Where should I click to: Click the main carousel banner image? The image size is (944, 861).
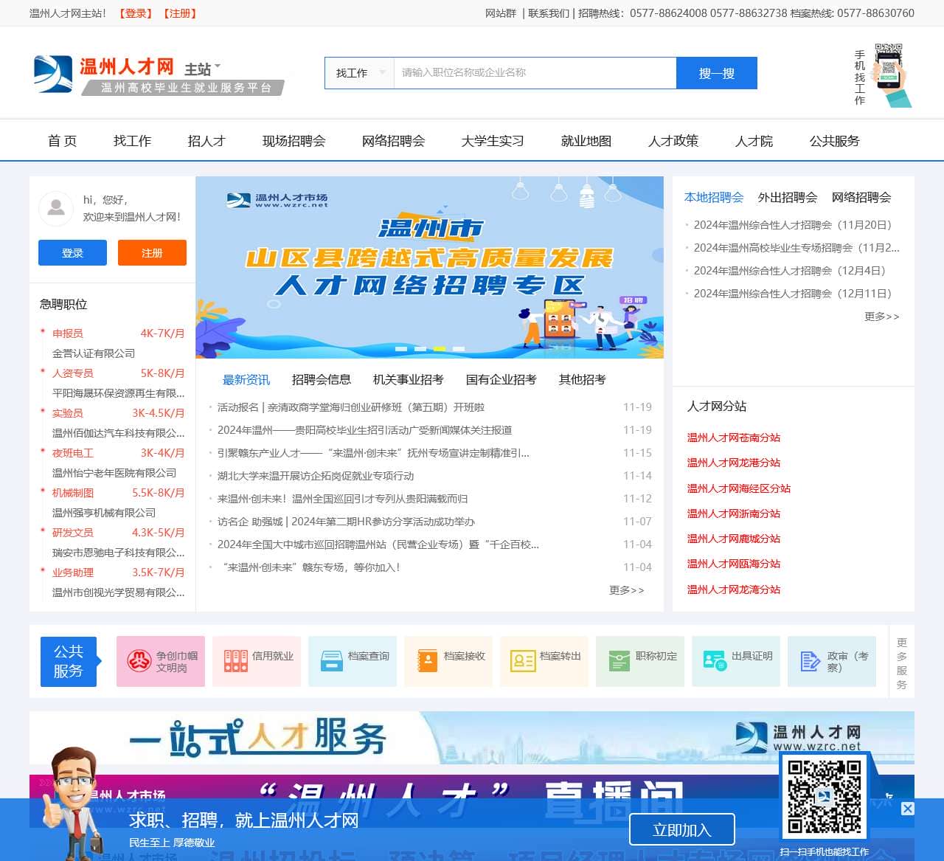429,267
